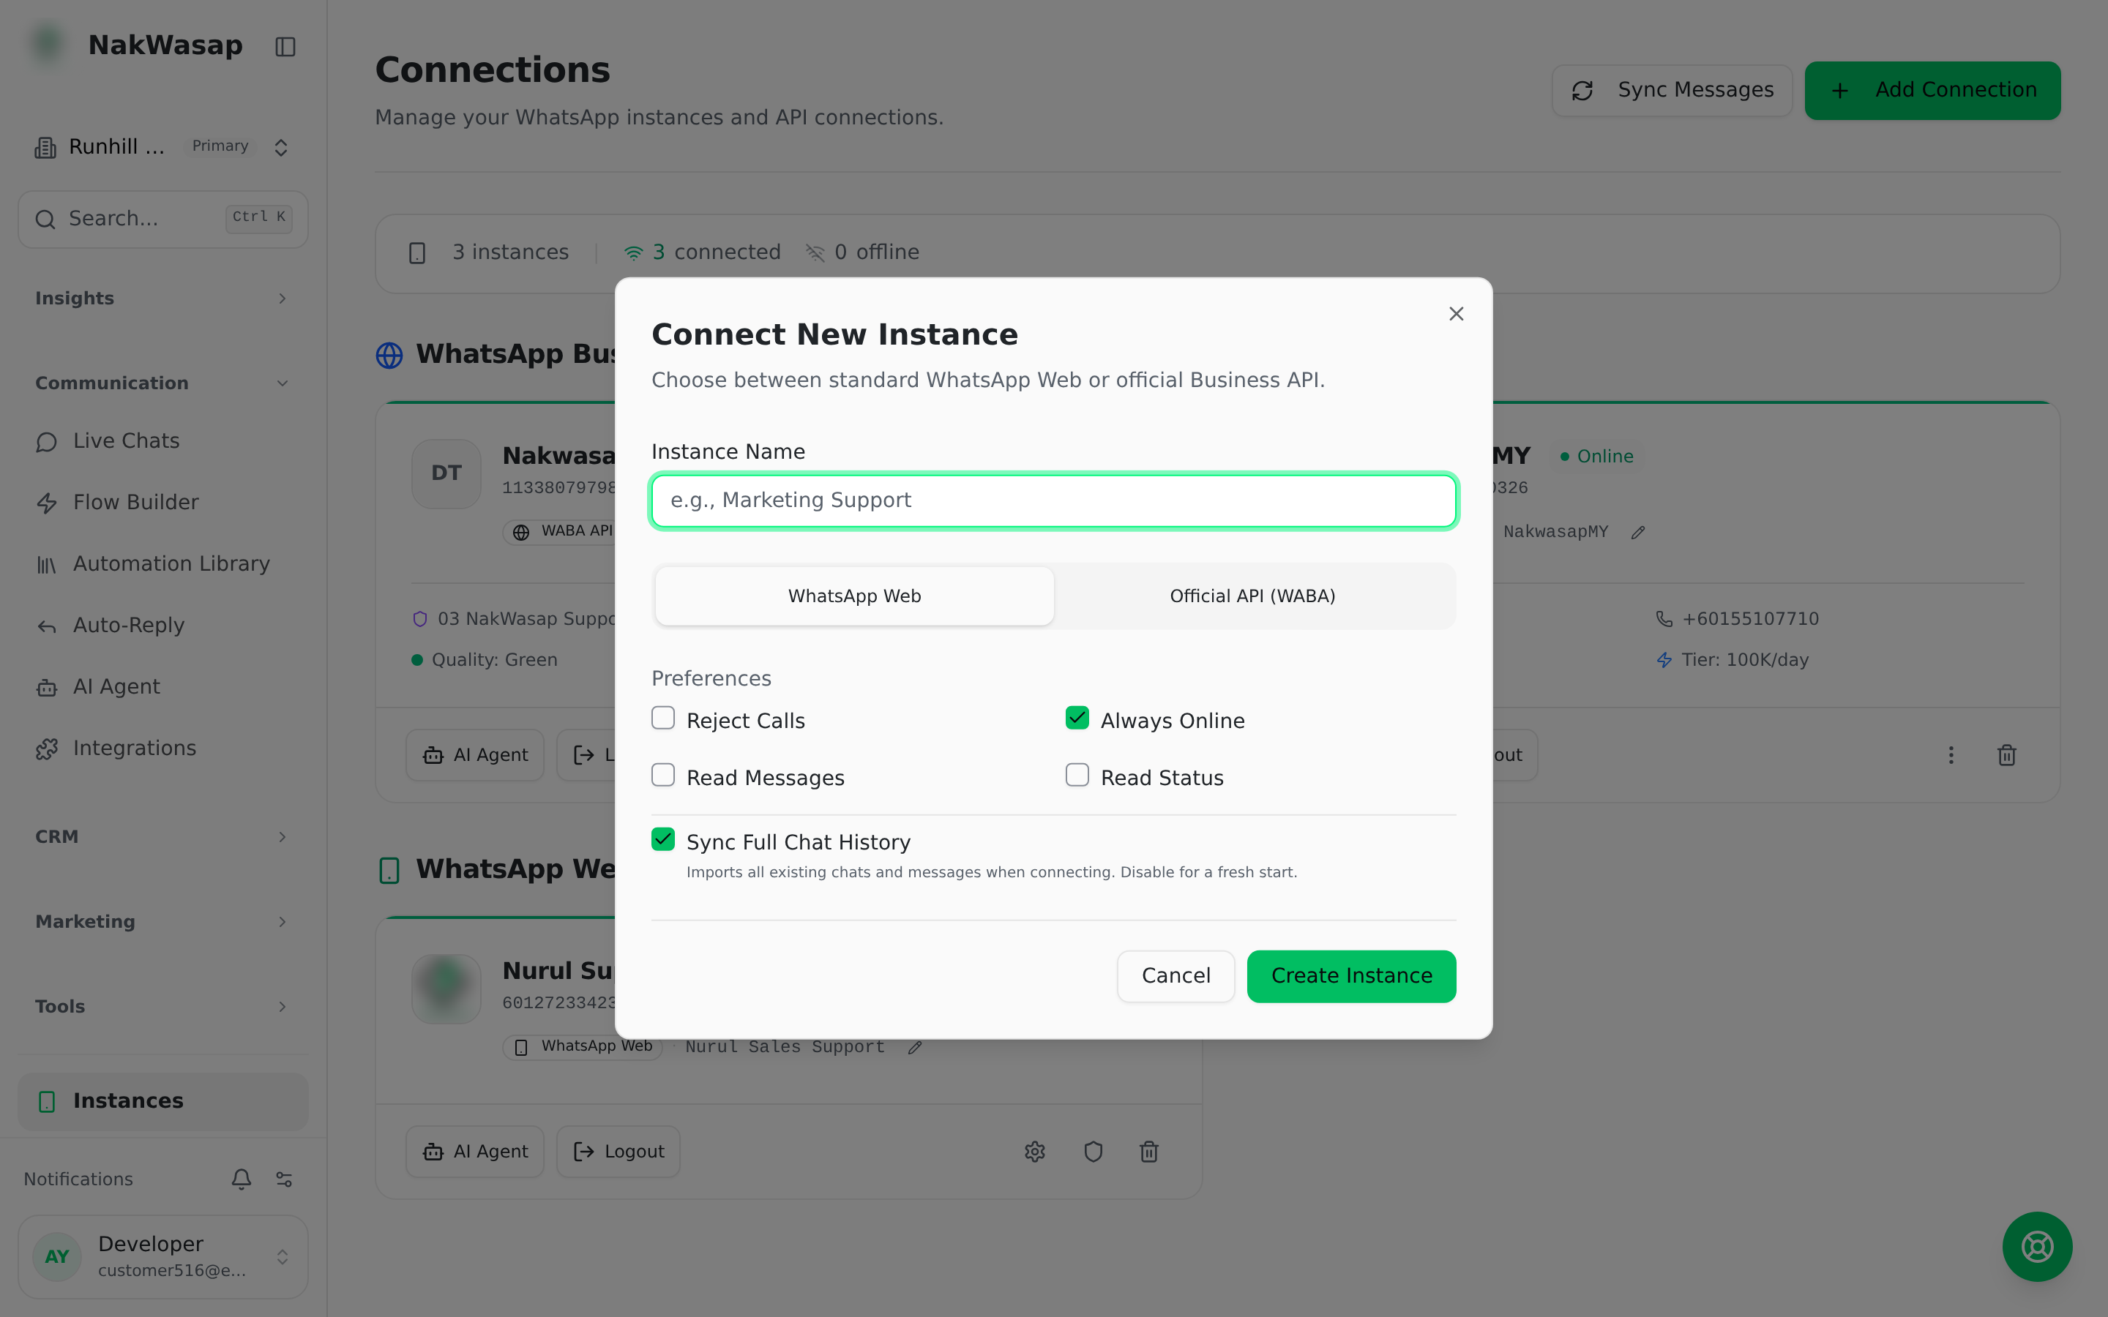Click the Notifications label
This screenshot has width=2108, height=1317.
pyautogui.click(x=78, y=1179)
